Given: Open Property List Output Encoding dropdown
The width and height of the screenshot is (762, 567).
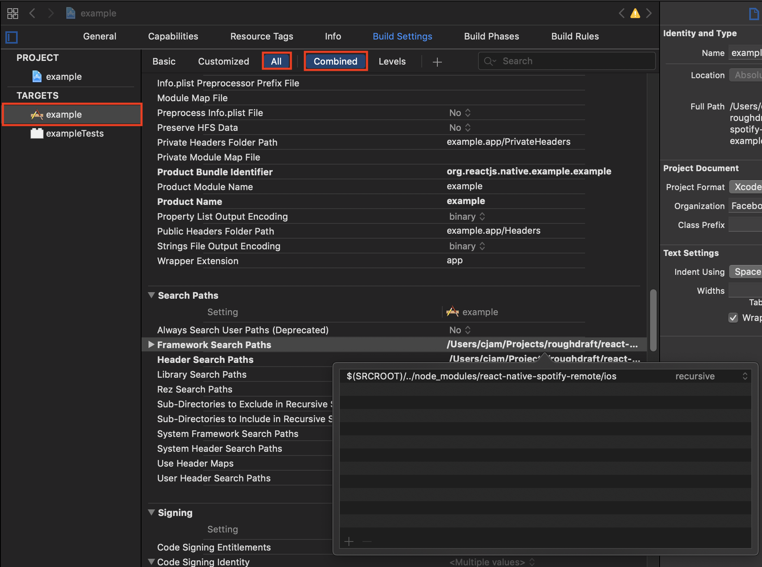Looking at the screenshot, I should pos(467,216).
